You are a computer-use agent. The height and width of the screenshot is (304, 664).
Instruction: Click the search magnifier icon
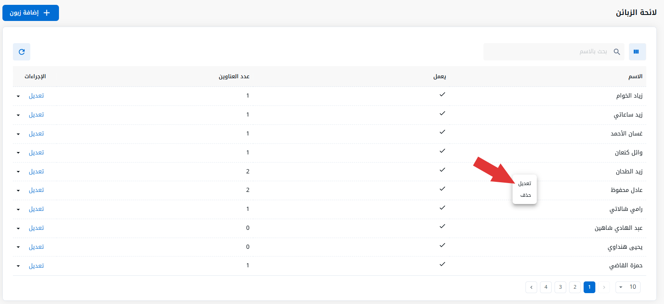(617, 52)
